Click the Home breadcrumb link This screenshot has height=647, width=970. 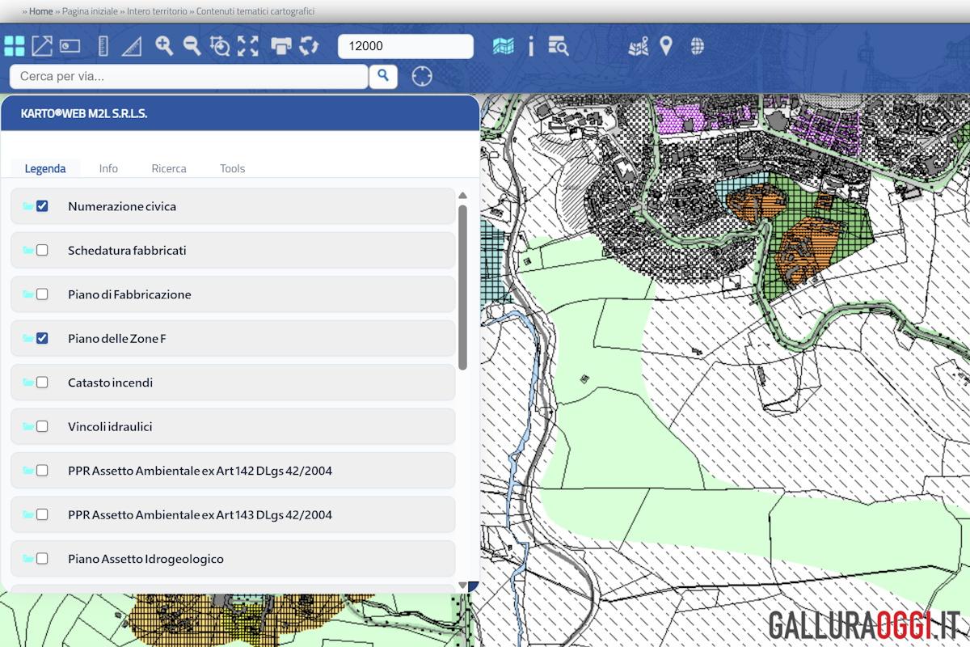(41, 11)
